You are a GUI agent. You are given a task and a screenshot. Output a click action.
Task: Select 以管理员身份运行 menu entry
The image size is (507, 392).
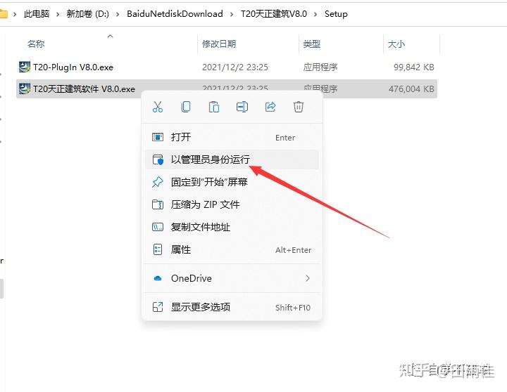(232, 159)
